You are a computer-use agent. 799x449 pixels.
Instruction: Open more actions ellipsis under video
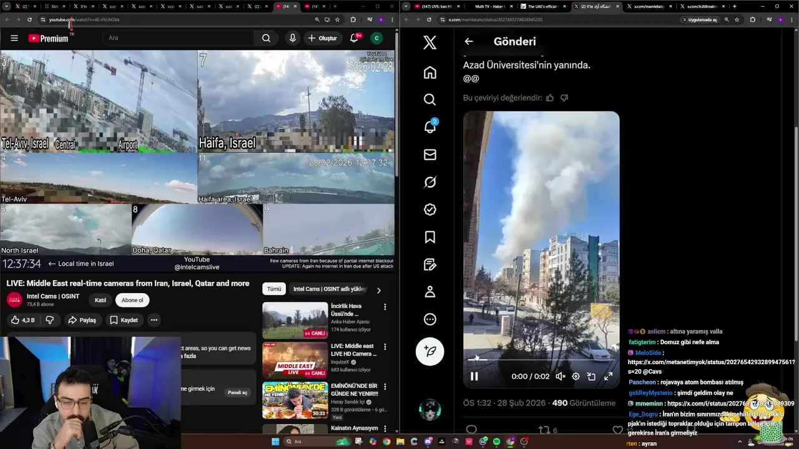coord(154,320)
